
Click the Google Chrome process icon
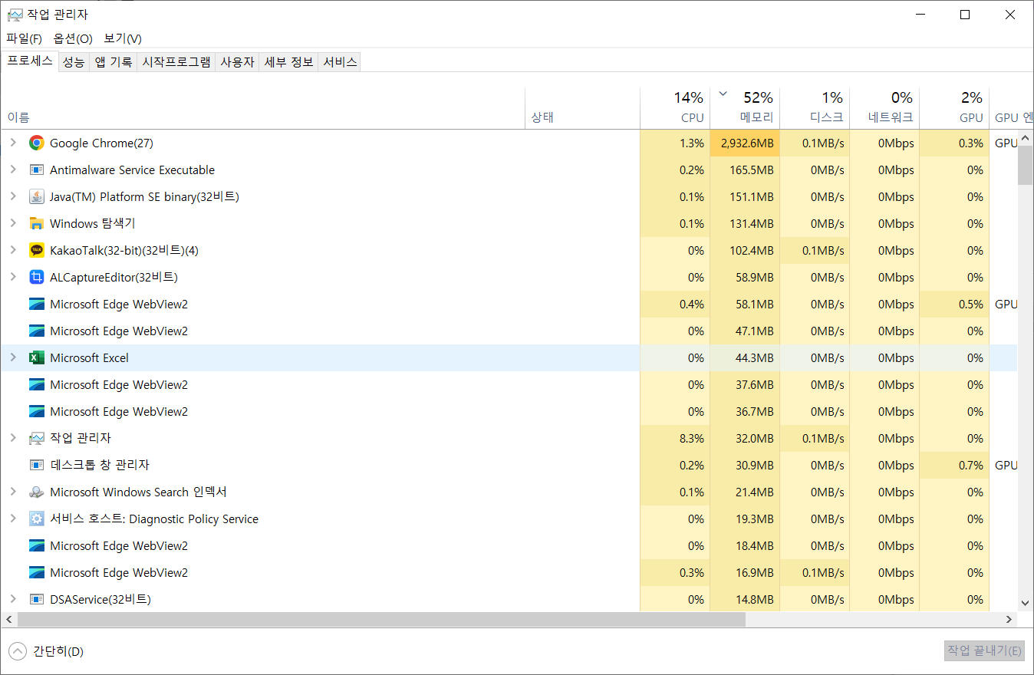[36, 143]
